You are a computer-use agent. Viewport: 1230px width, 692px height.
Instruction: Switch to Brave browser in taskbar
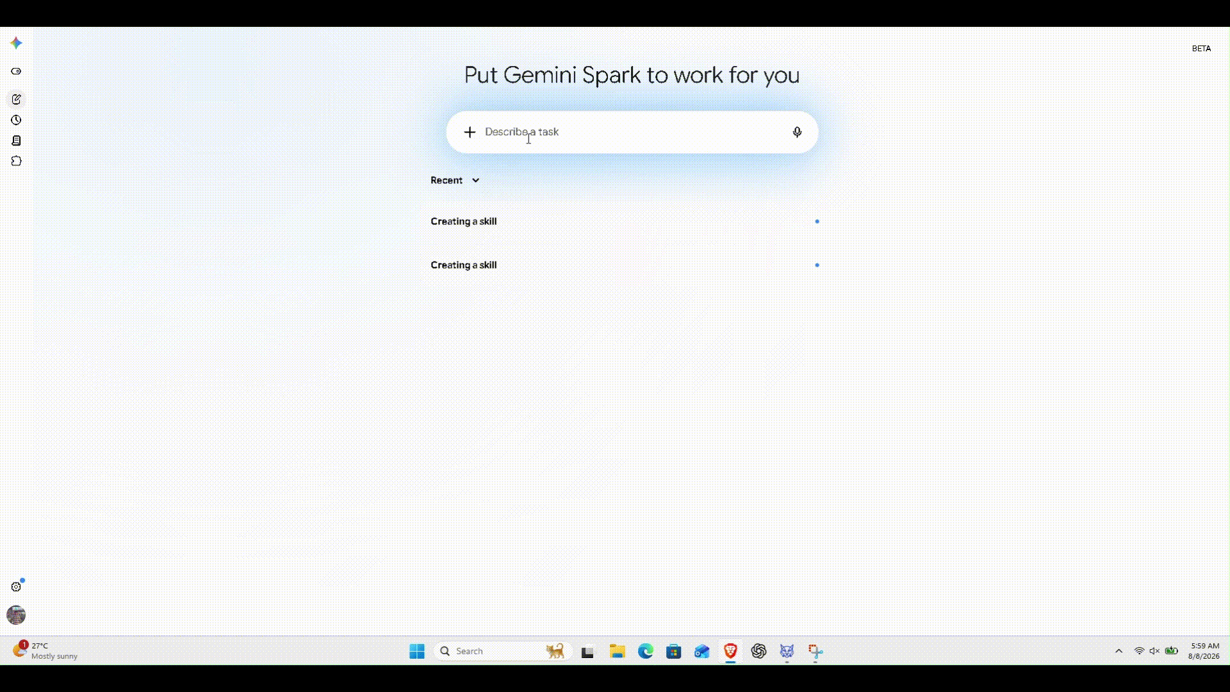[x=730, y=651]
